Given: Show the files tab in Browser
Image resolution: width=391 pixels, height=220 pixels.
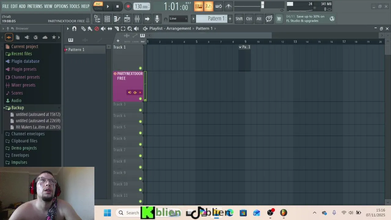Looking at the screenshot, I should (18, 37).
